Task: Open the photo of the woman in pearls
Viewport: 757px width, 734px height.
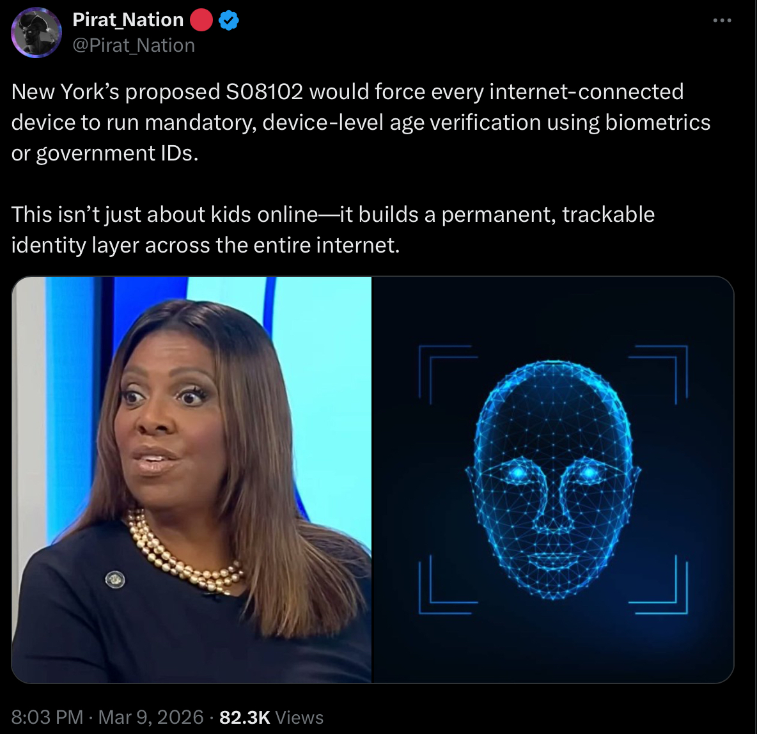Action: click(192, 480)
